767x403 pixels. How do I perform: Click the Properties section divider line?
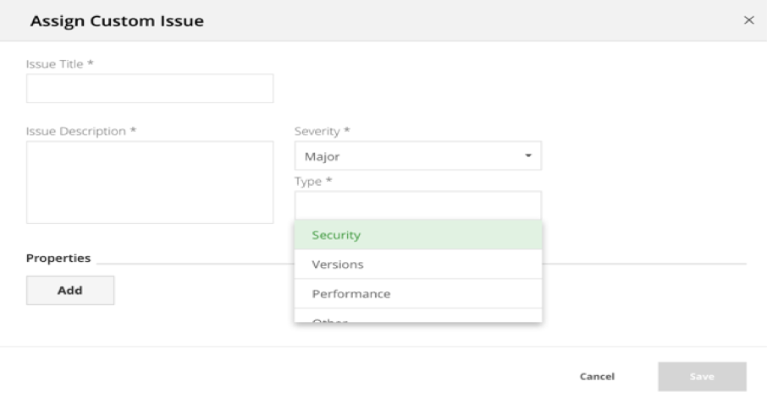point(644,264)
